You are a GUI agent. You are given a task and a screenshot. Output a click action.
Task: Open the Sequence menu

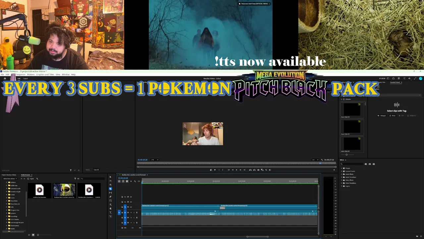[x=21, y=74]
